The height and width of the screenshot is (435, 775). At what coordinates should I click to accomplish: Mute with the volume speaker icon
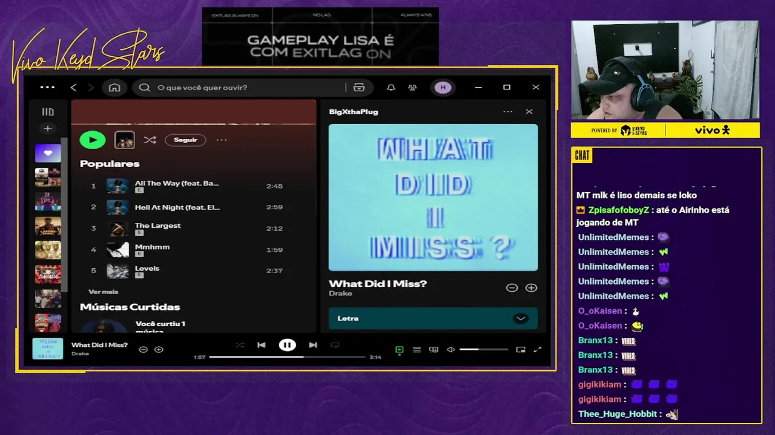pyautogui.click(x=450, y=349)
